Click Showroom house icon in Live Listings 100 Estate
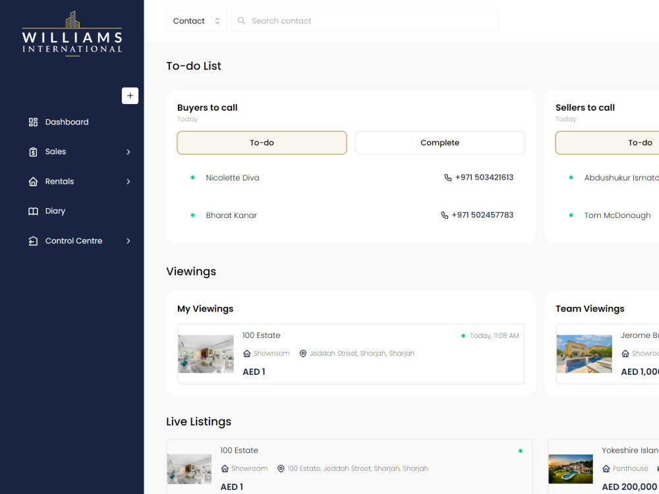659x494 pixels. pos(225,468)
